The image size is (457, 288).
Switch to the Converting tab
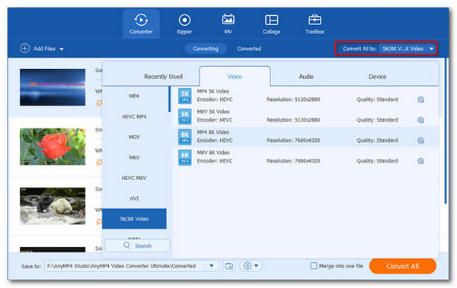206,49
